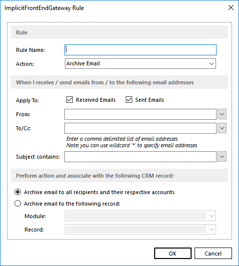The image size is (239, 266).
Task: Click inside the To/Cc address field
Action: point(140,128)
